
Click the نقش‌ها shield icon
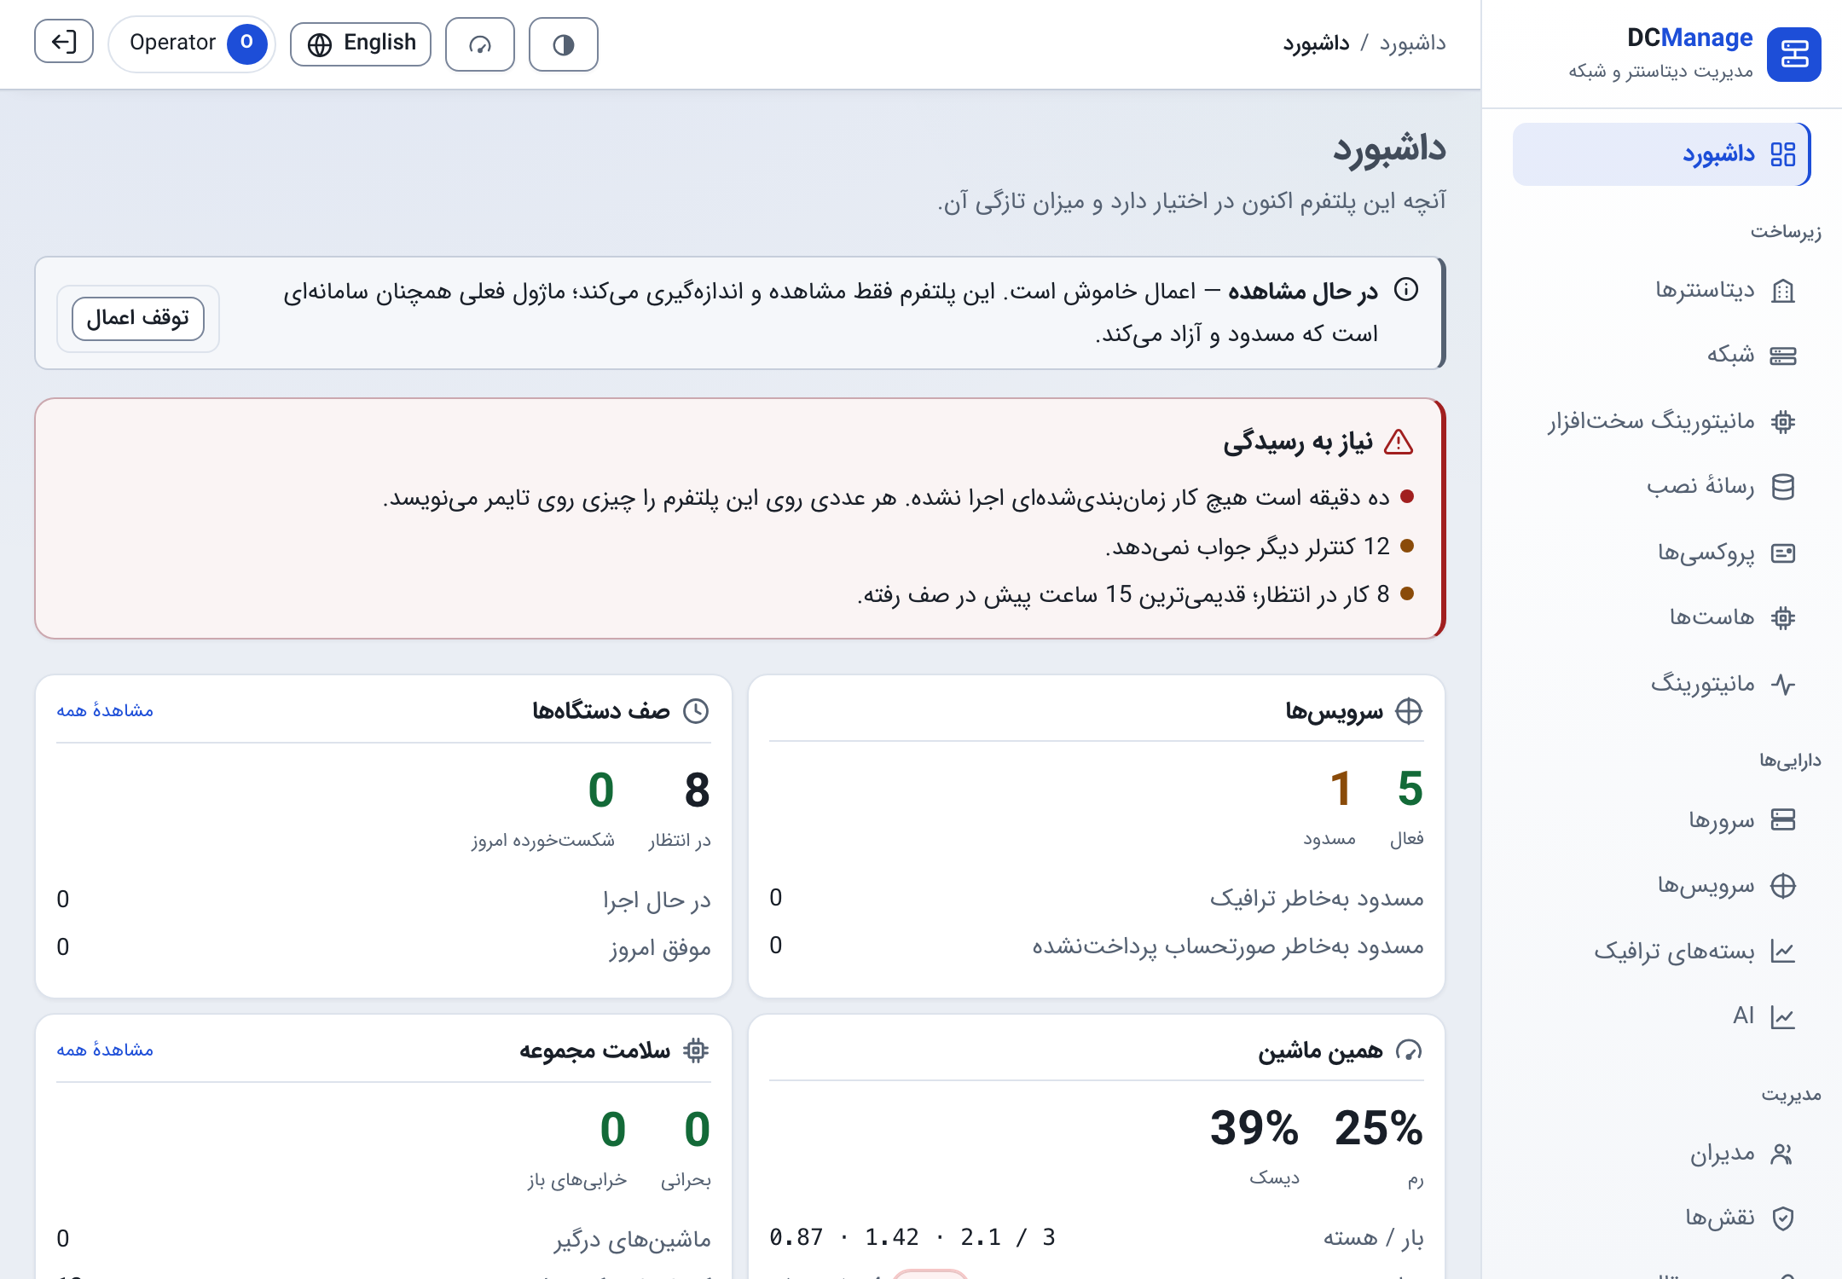tap(1783, 1218)
